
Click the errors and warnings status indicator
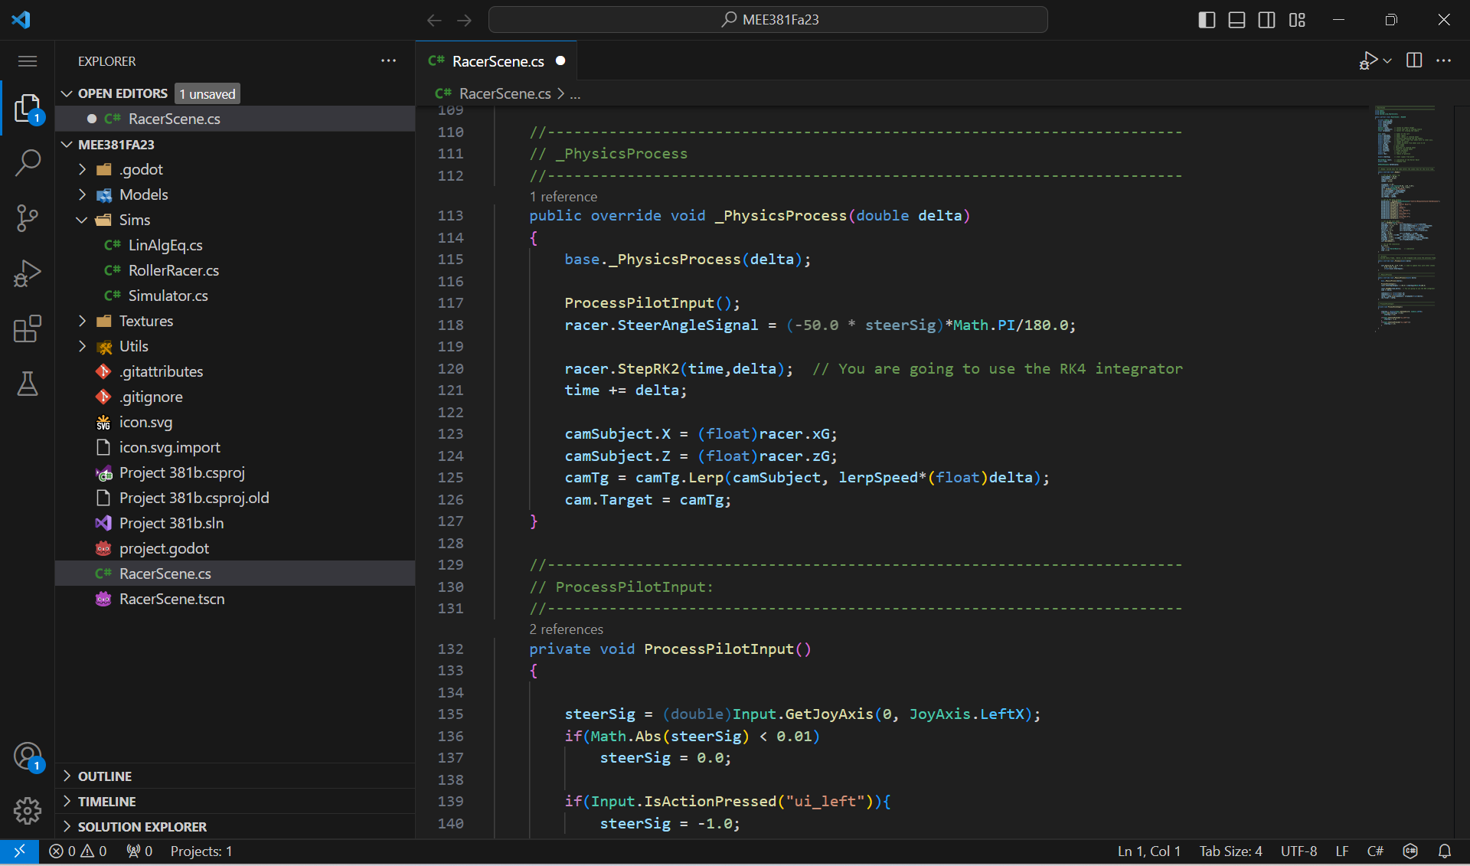(77, 851)
